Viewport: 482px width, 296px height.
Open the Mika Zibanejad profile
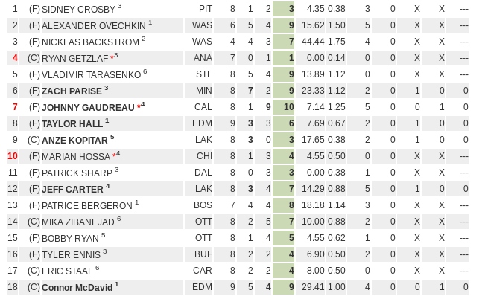pyautogui.click(x=78, y=222)
